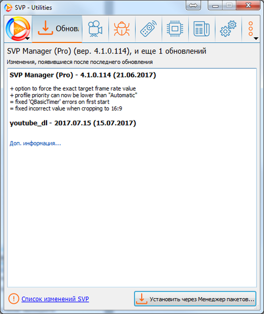
Task: Click the SVP Manager changelog heading
Action: pos(83,75)
